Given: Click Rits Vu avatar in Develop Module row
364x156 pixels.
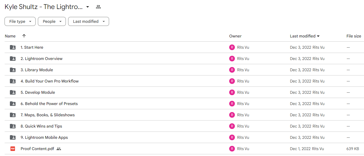Looking at the screenshot, I should pos(232,92).
